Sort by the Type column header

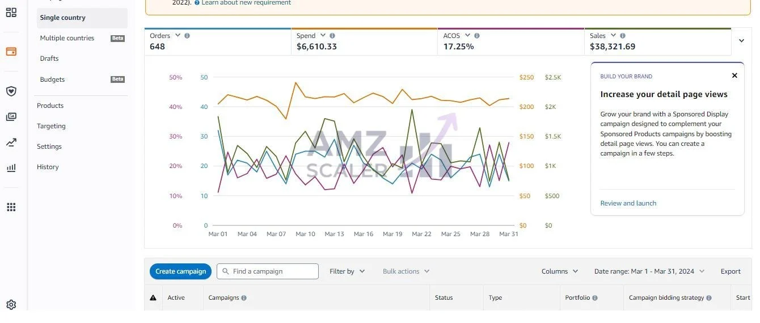click(495, 297)
